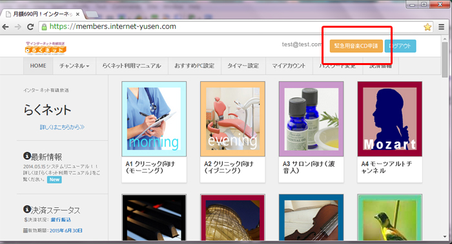Open the piano keys channel thumbnail
This screenshot has width=452, height=244.
click(154, 218)
